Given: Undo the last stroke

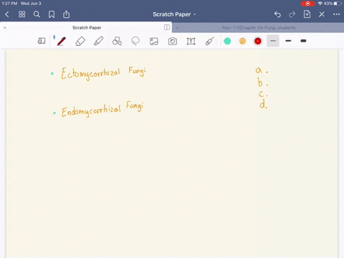Looking at the screenshot, I should click(277, 14).
